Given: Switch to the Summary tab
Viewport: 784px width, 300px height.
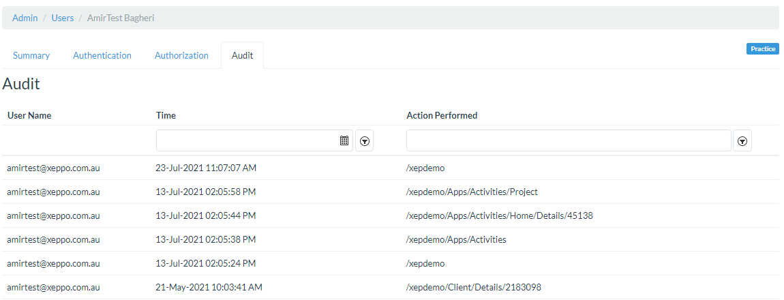Looking at the screenshot, I should [31, 56].
